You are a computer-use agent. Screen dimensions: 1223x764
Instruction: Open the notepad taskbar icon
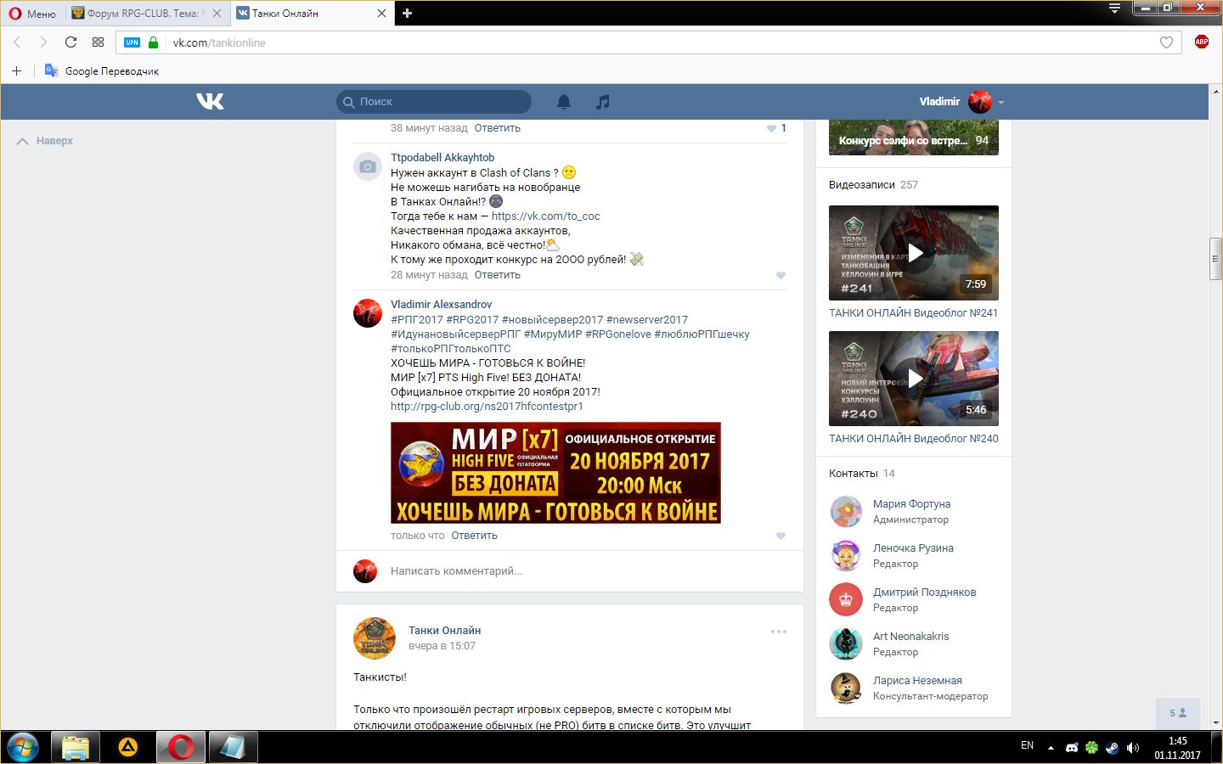234,747
